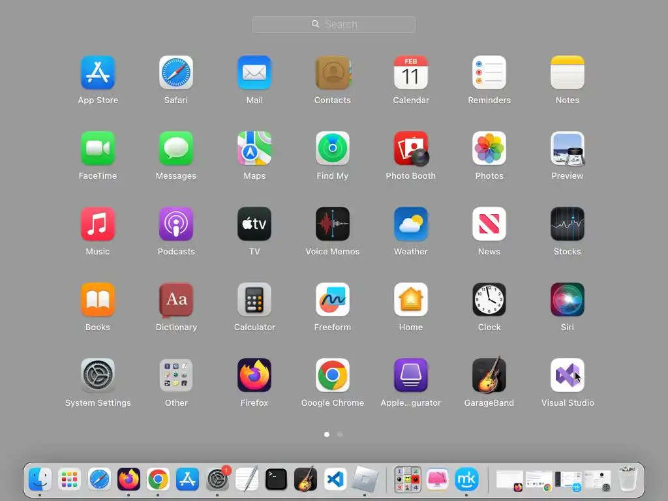Open the Podcasts app
The height and width of the screenshot is (501, 668).
176,224
